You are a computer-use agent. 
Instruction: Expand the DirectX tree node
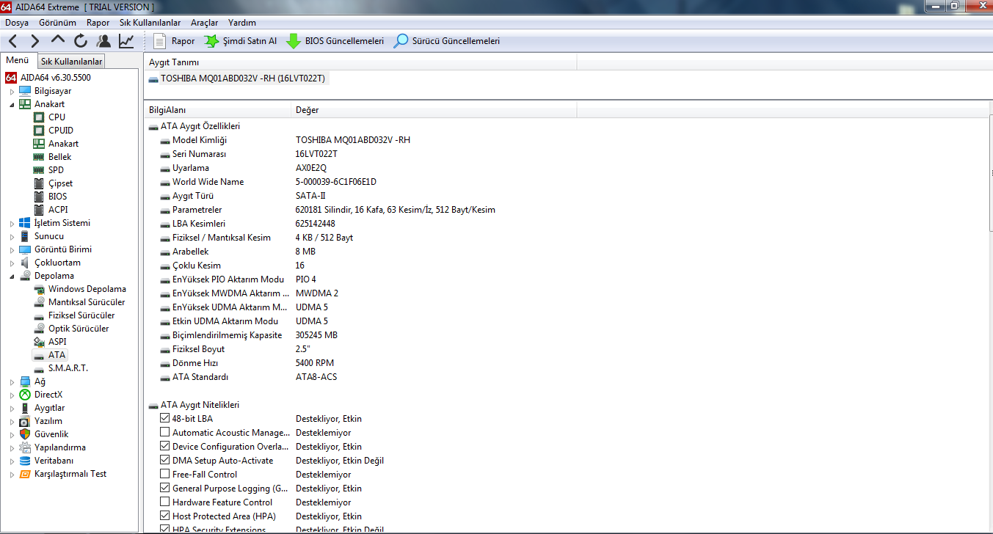pos(12,395)
